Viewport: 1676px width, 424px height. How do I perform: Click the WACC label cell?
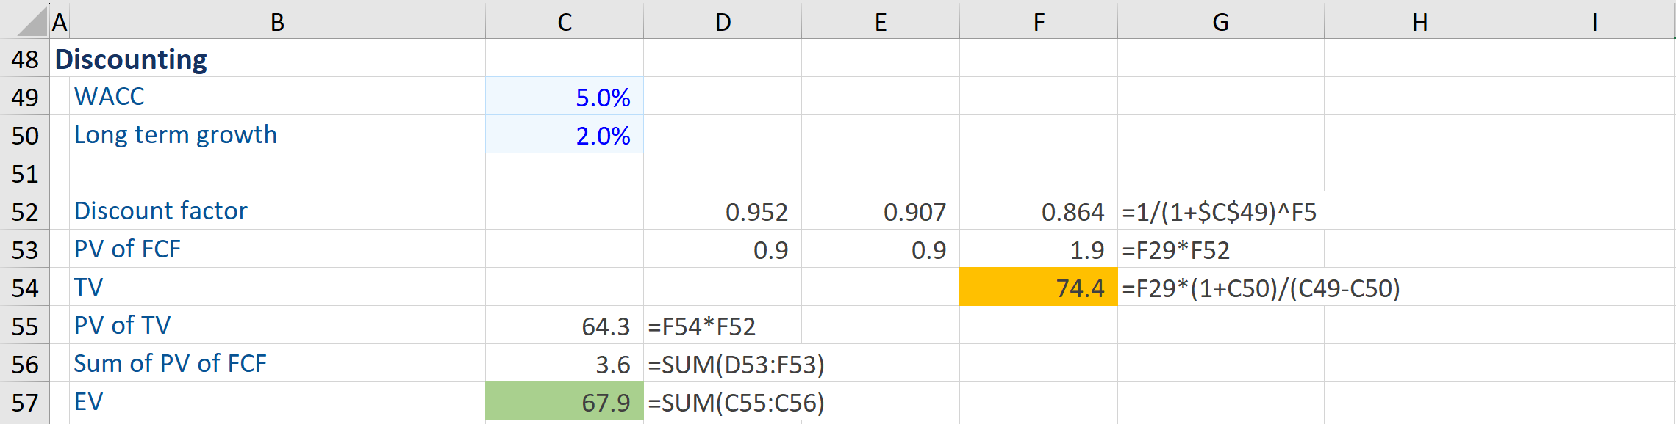coord(277,96)
